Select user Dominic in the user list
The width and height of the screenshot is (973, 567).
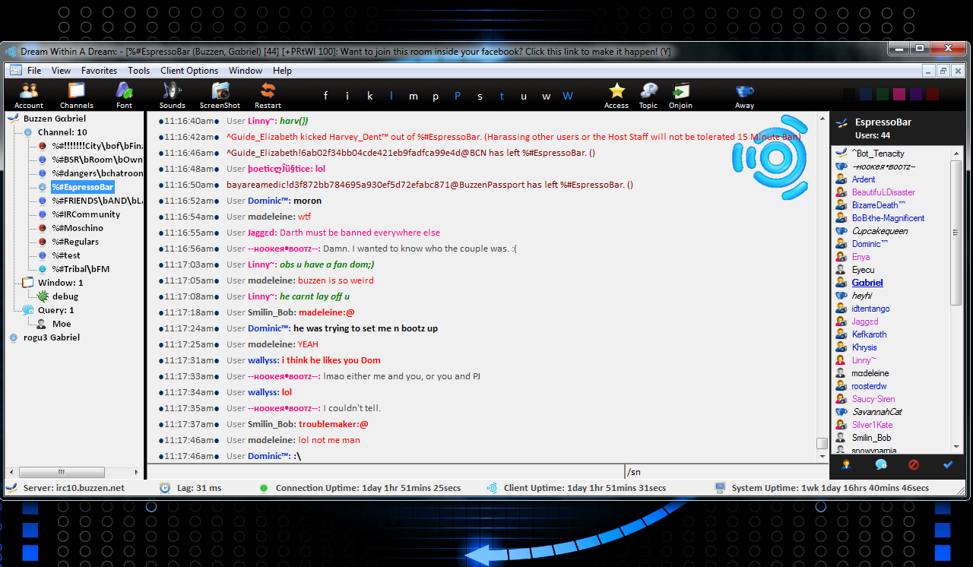point(867,244)
